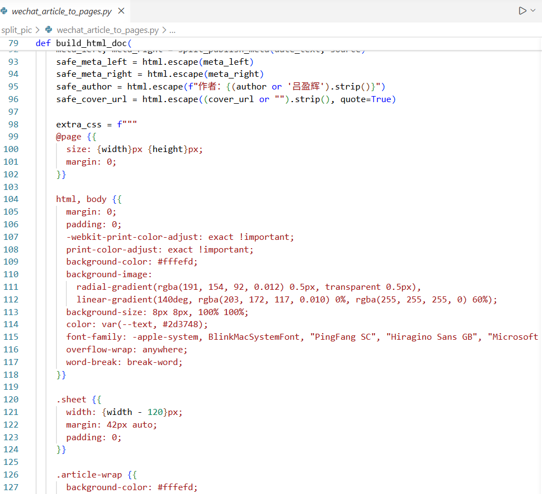Click the Python icon in the breadcrumb
Viewport: 542px width, 494px height.
[49, 30]
